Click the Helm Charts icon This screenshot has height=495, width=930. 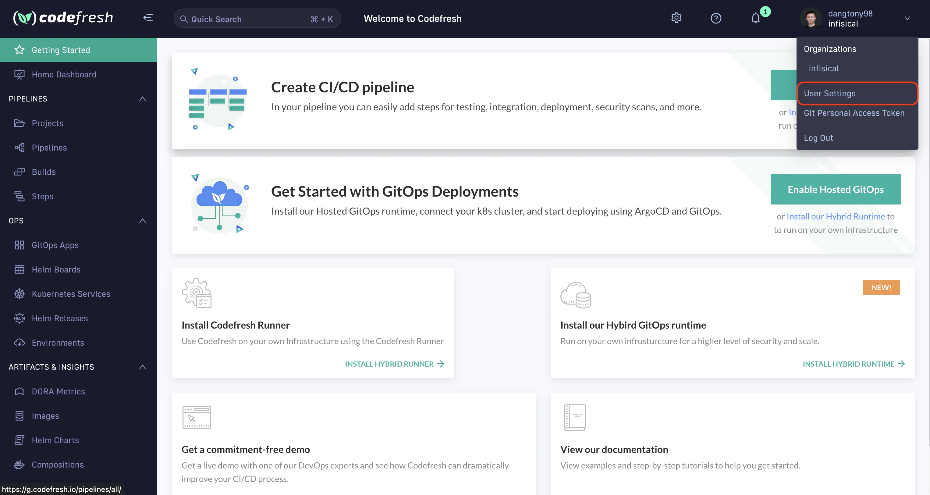click(x=20, y=440)
